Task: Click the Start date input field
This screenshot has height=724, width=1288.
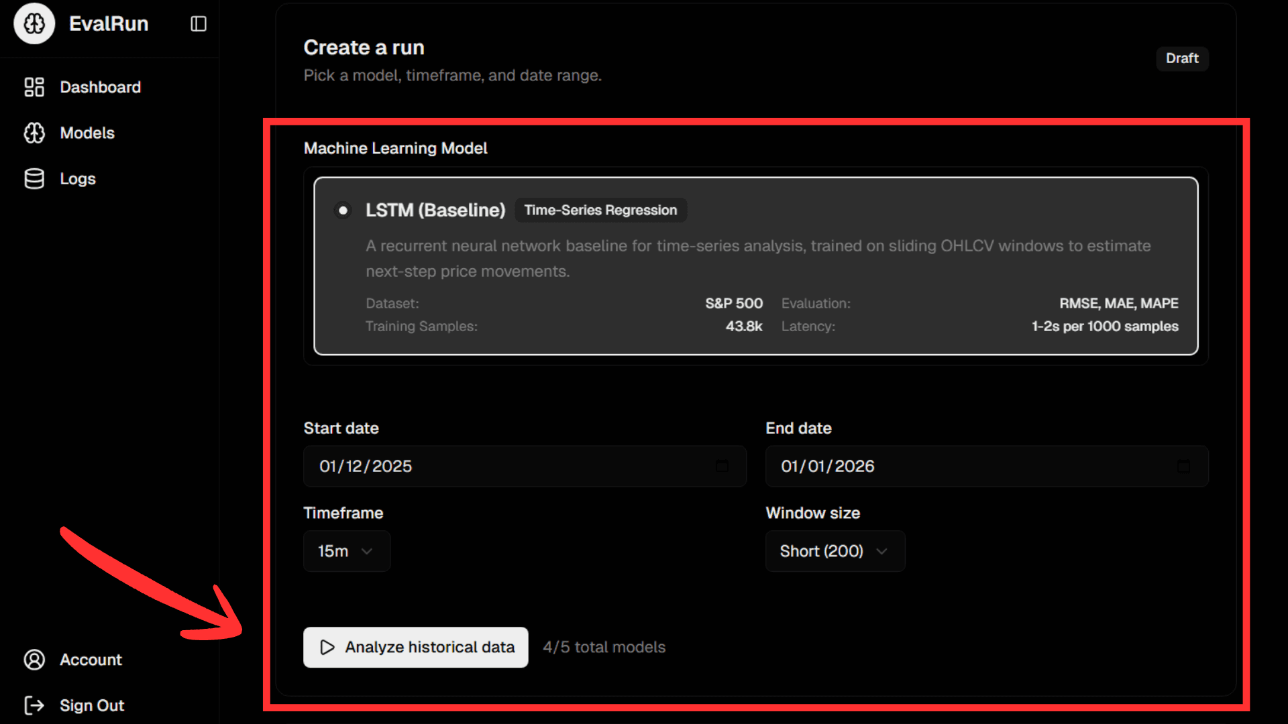Action: tap(510, 466)
